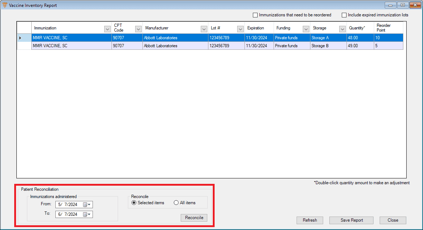Click Save Report button
This screenshot has width=423, height=230.
[352, 220]
